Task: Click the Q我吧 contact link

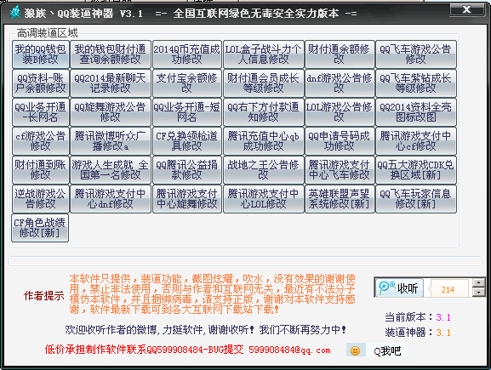Action: pyautogui.click(x=387, y=351)
